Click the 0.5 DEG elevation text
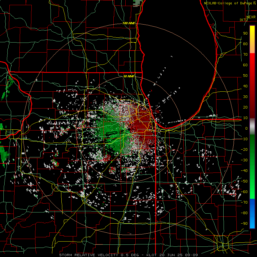Image resolution: width=257 pixels, height=257 pixels. (130, 255)
